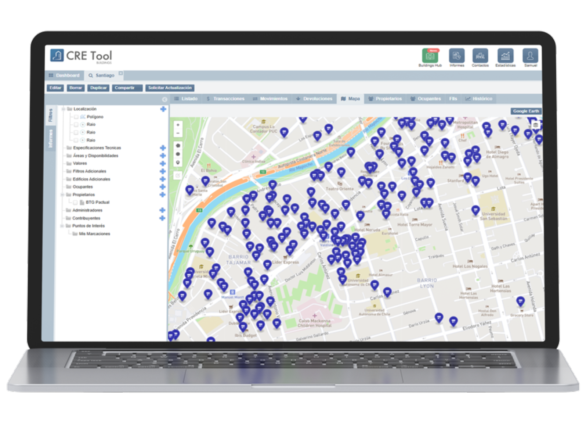Add Ocupantes filter with plus icon
The image size is (586, 439).
(x=162, y=187)
